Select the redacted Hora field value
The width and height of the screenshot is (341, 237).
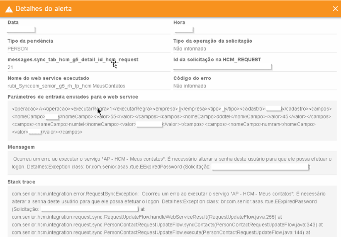pos(183,30)
